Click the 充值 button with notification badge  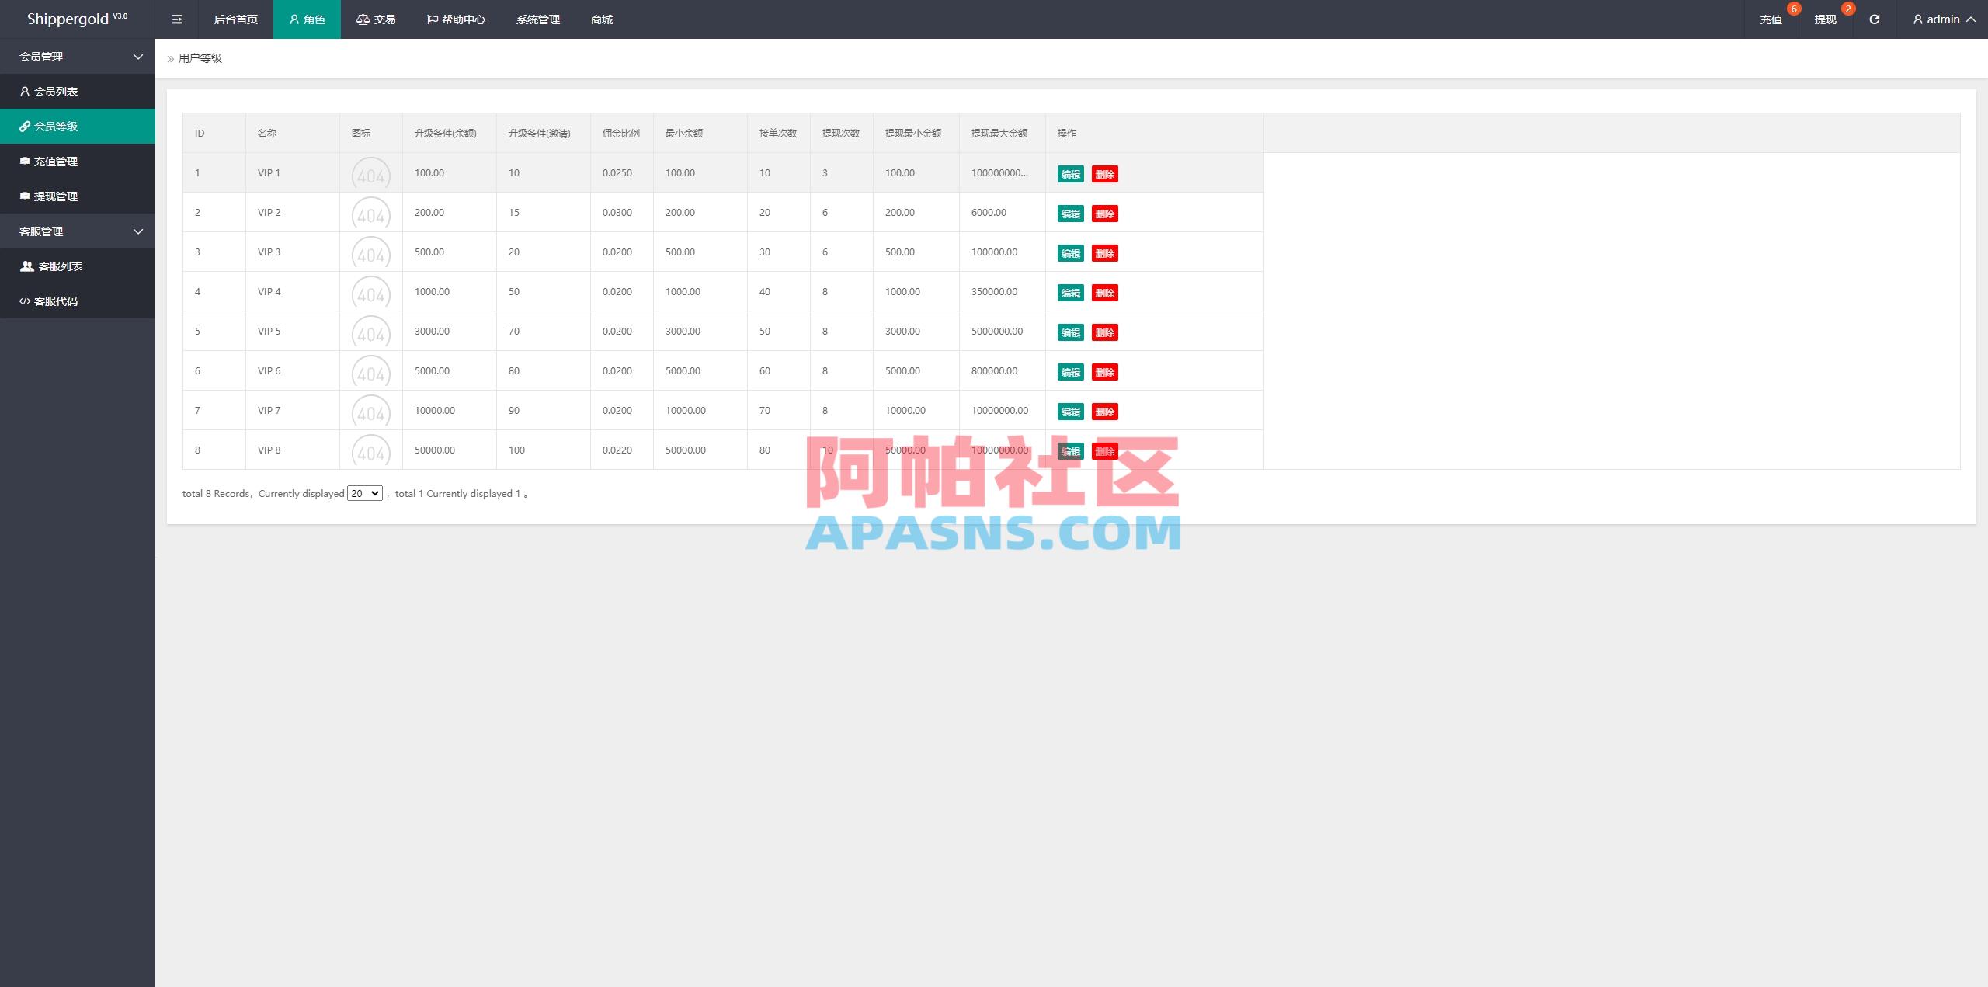[1771, 19]
